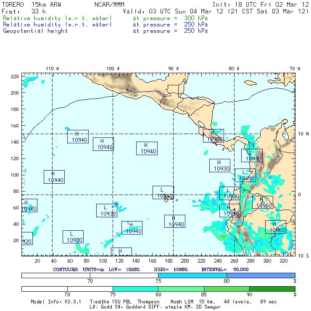Click the '44 levels,' model info text
Viewport: 311px width, 311px height.
click(237, 302)
